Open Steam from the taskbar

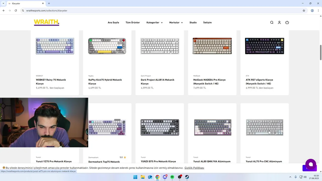tap(187, 177)
